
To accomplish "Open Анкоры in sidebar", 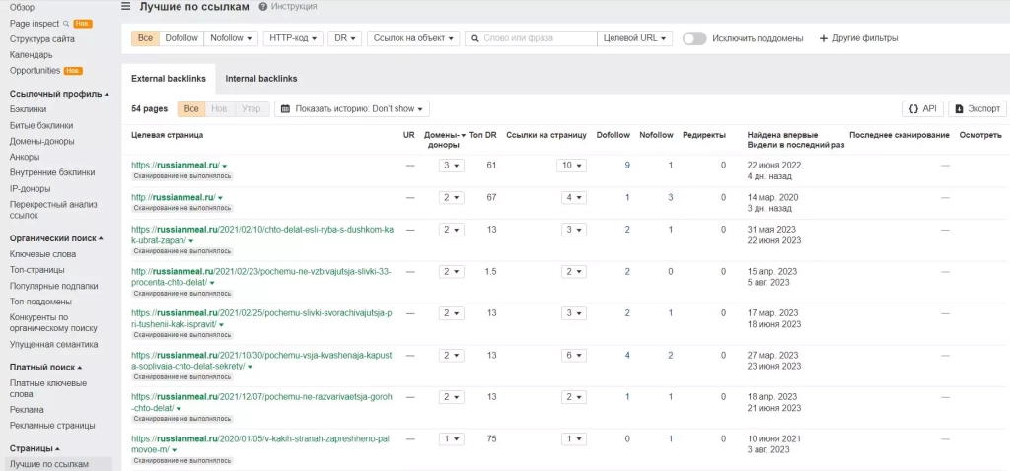I will [25, 157].
